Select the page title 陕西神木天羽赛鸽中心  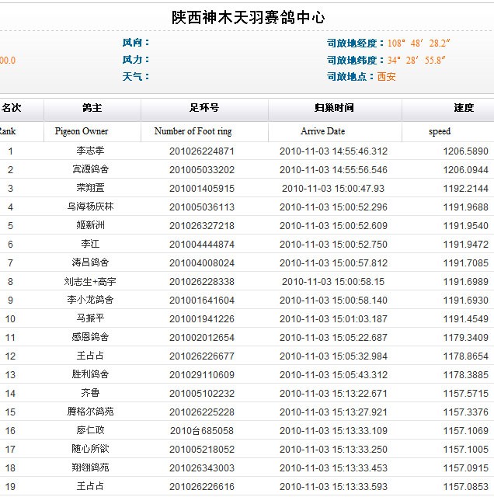pyautogui.click(x=248, y=17)
